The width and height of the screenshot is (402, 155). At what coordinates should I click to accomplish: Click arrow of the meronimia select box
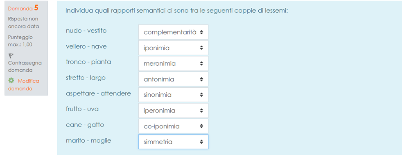tap(201, 64)
